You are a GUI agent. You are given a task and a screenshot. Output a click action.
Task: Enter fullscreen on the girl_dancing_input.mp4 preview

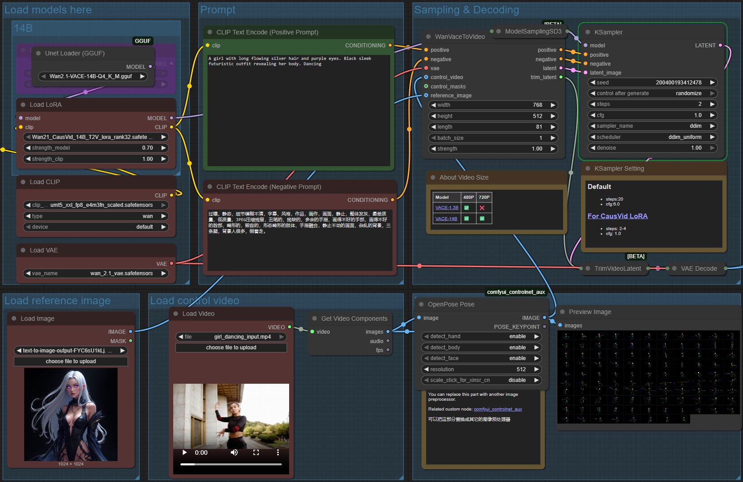pos(256,452)
